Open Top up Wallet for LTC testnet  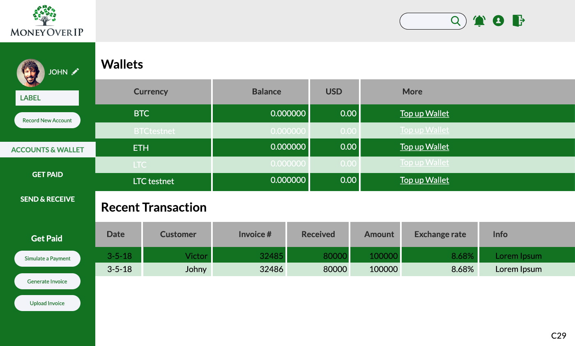click(x=424, y=180)
